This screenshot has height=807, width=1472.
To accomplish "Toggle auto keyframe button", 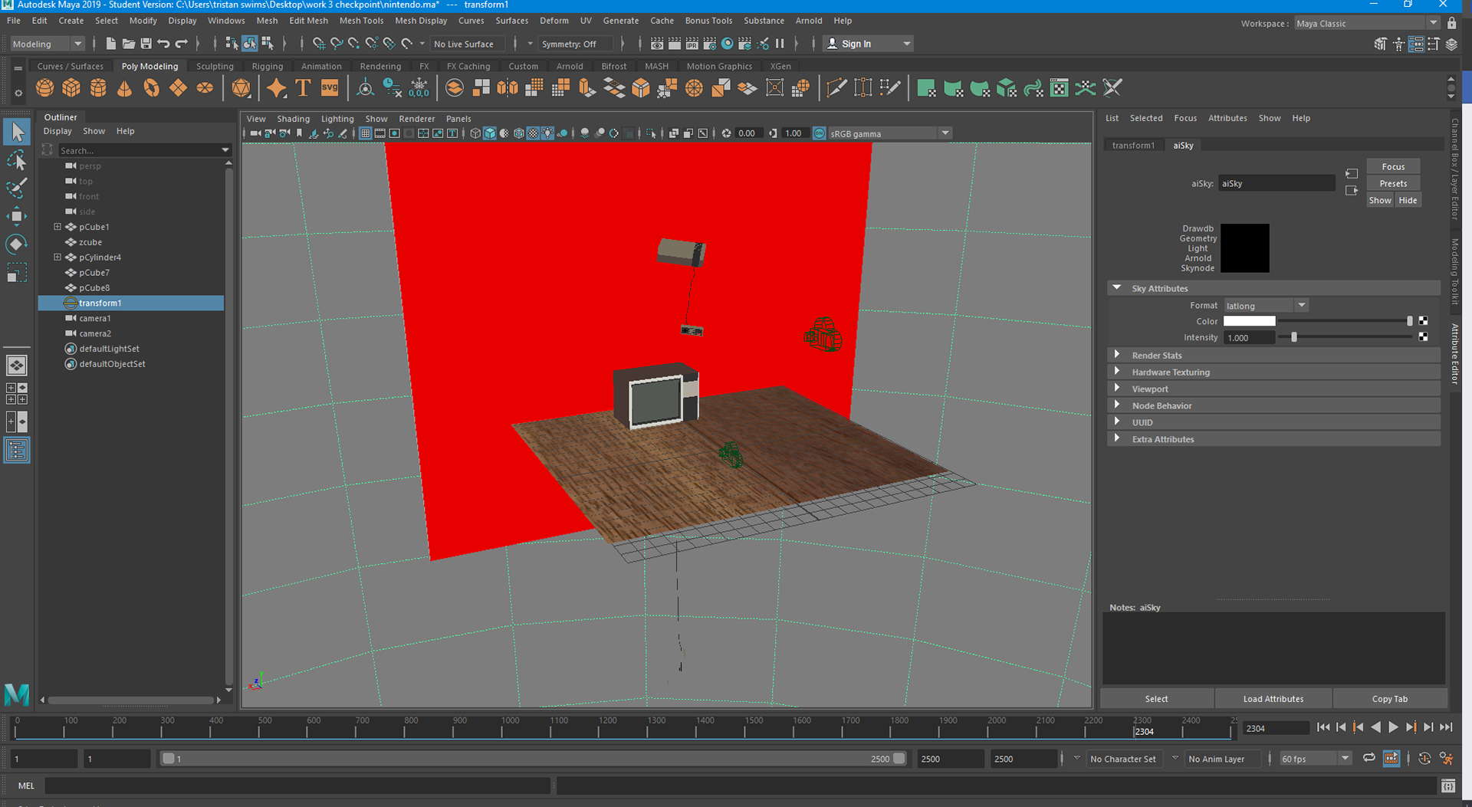I will coord(1424,759).
